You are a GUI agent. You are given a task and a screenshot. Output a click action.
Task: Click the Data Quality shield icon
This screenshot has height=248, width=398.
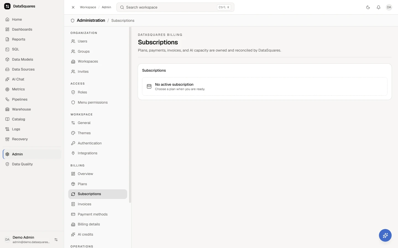[x=7, y=164]
